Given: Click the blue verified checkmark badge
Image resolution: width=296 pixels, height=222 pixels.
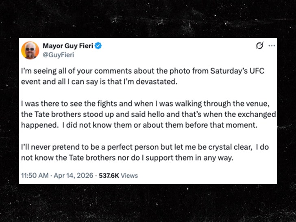Looking at the screenshot, I should click(98, 46).
